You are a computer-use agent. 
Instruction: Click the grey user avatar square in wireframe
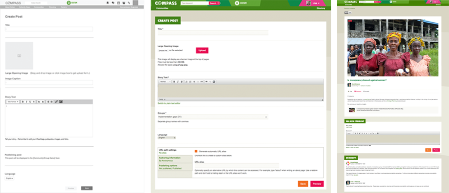tap(135, 2)
